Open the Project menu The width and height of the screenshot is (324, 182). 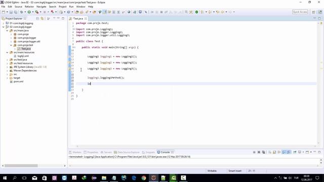point(63,7)
